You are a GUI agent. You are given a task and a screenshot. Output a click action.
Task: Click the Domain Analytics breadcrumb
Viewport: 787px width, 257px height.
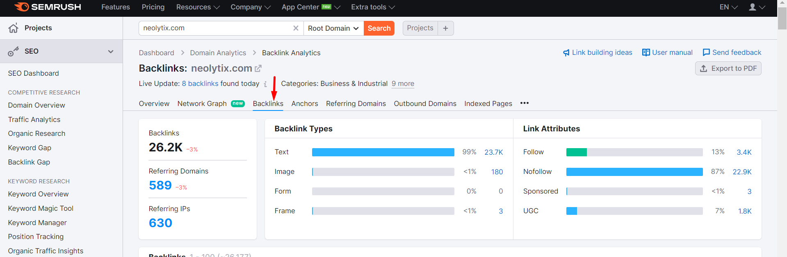tap(218, 53)
